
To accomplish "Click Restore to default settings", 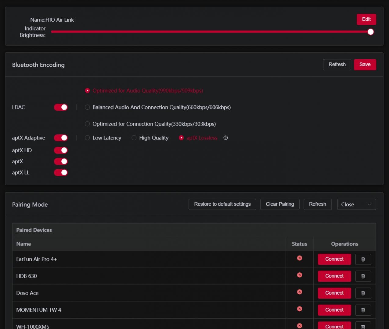I will pyautogui.click(x=222, y=204).
